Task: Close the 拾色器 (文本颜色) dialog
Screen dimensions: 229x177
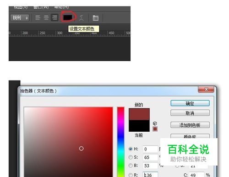Action: point(206,89)
